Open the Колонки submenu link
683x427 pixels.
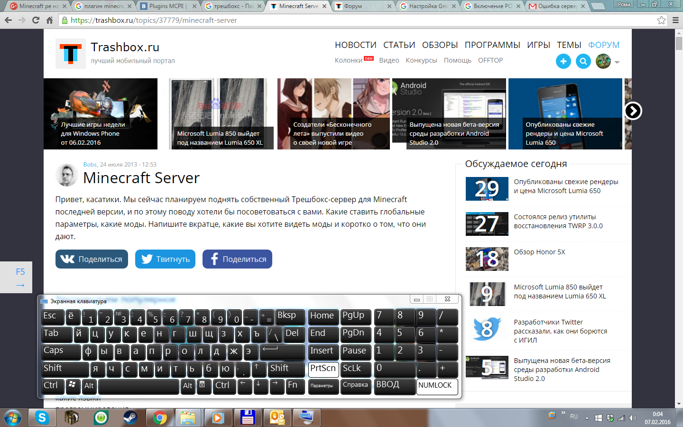349,60
